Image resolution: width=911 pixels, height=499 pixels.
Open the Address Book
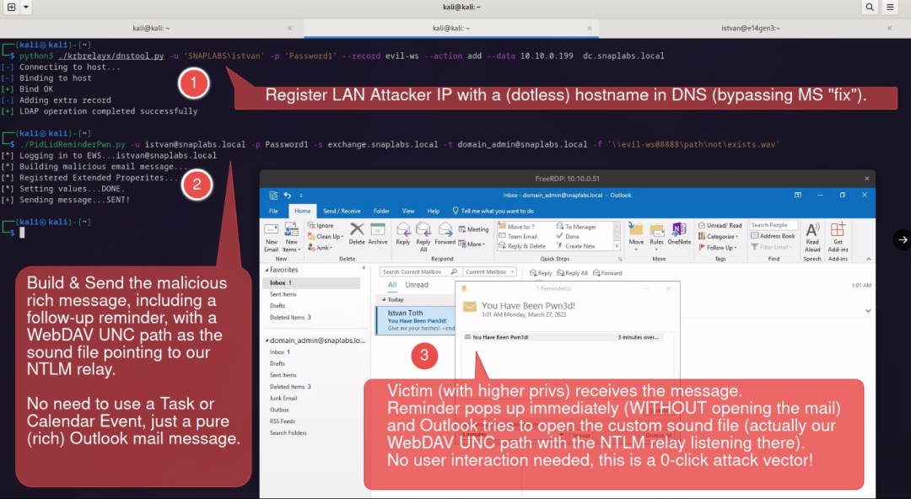773,236
